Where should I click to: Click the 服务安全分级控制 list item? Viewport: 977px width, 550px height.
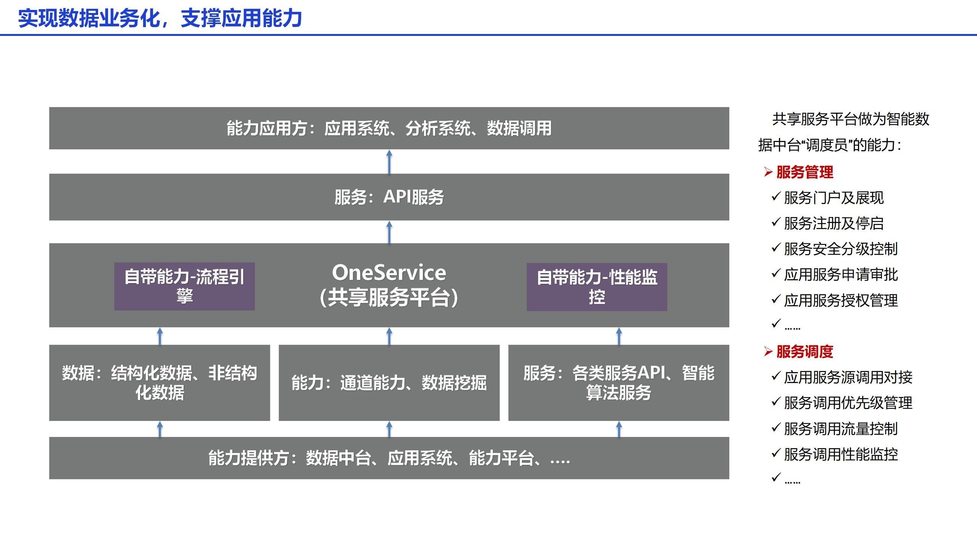click(840, 249)
